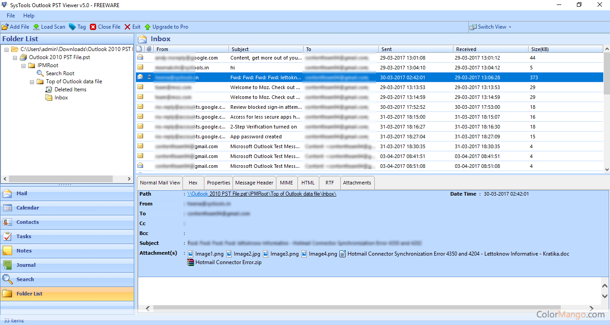
Task: Switch to the Attachments tab
Action: 357,183
